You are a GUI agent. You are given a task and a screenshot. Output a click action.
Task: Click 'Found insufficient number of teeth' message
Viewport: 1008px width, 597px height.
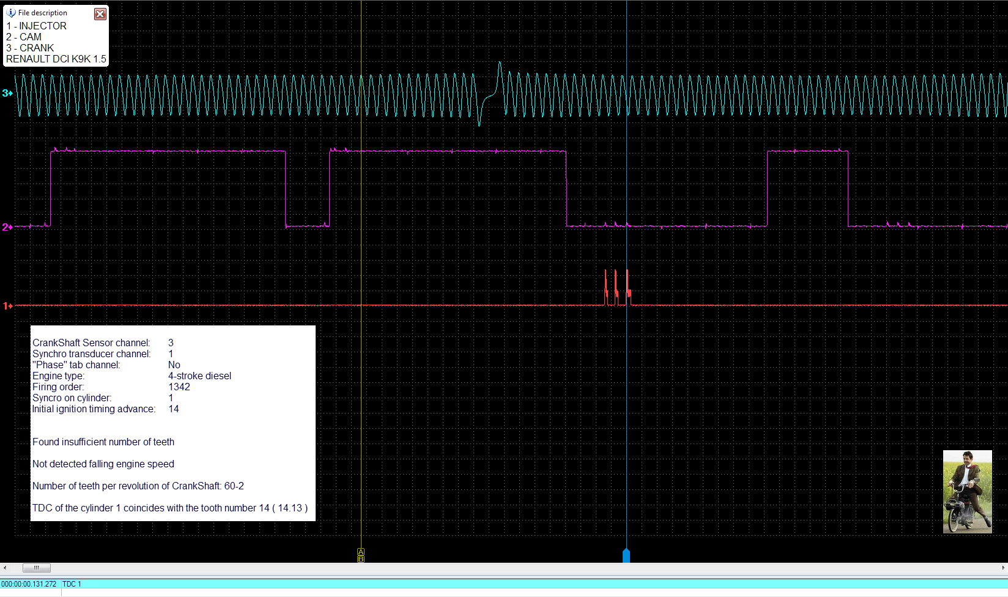tap(103, 442)
